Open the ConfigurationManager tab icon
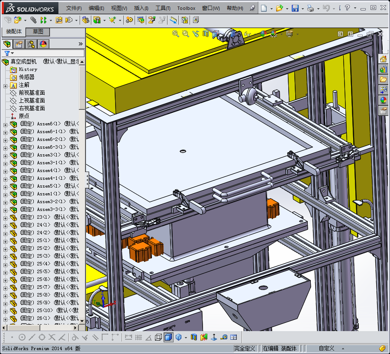Screen dimensions: 390x354 tap(31, 44)
